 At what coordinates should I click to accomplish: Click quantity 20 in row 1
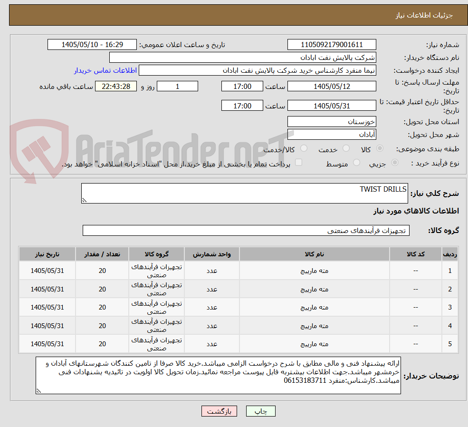coord(102,271)
